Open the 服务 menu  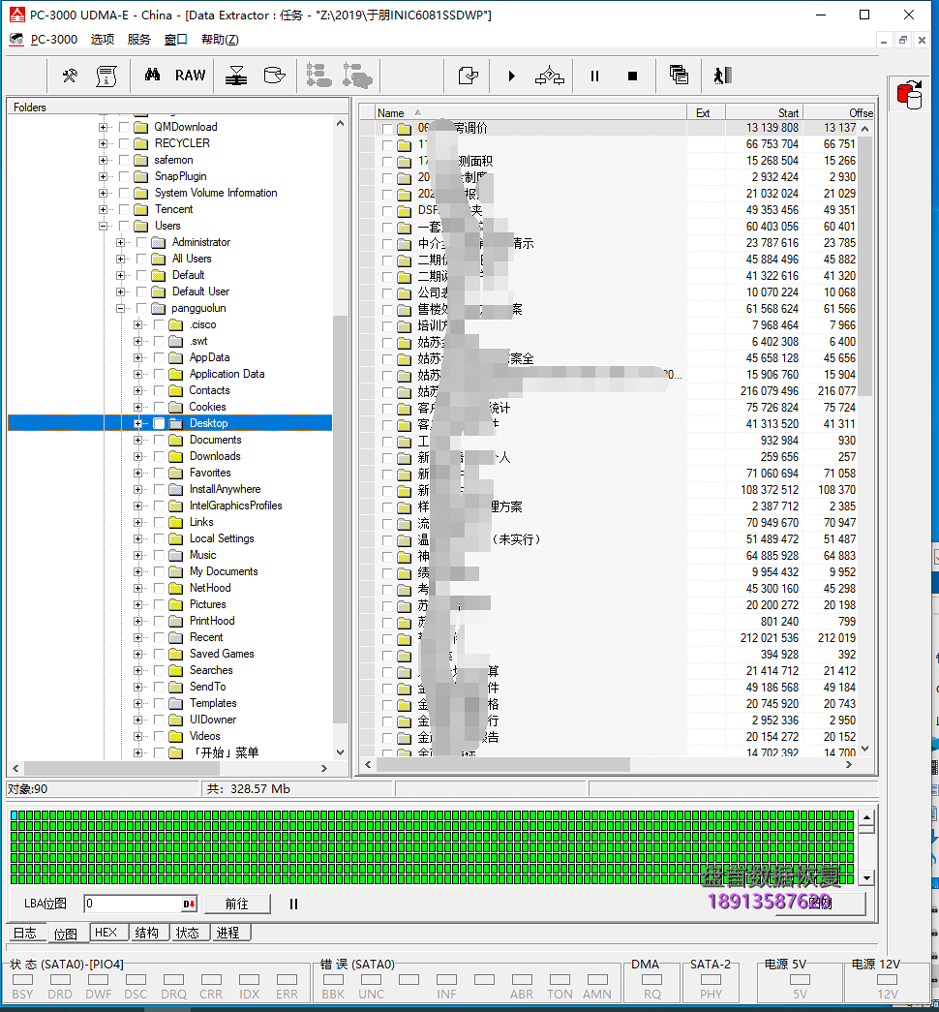pos(138,40)
